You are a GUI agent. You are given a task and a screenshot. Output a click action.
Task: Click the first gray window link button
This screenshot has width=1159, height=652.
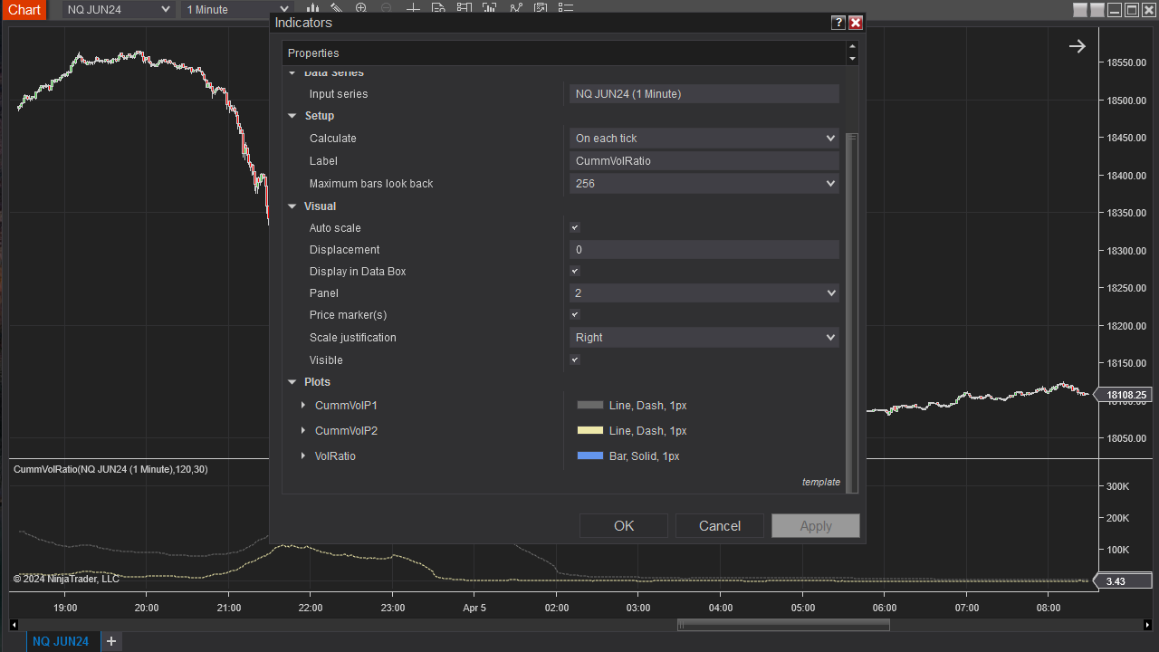point(1079,10)
